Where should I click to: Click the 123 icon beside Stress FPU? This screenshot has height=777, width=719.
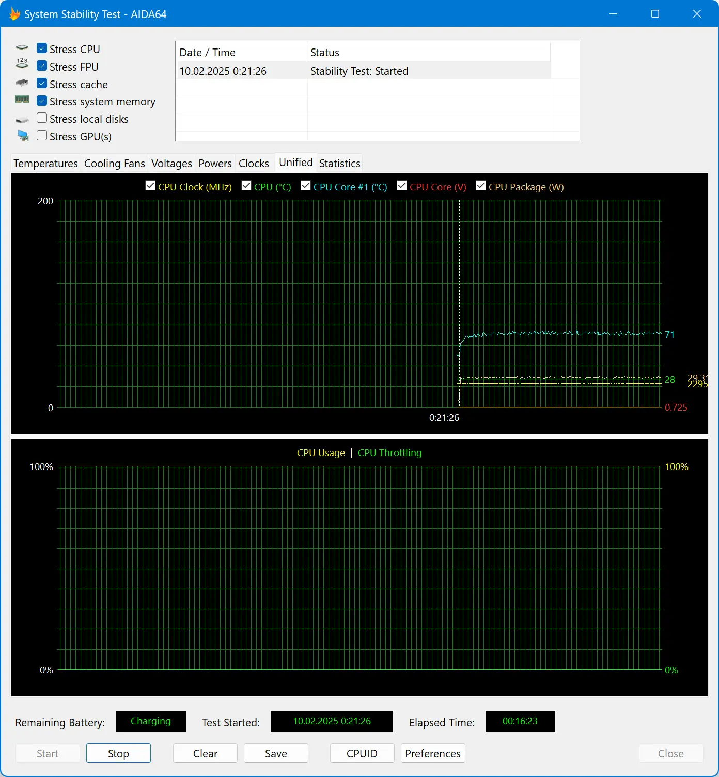coord(22,63)
